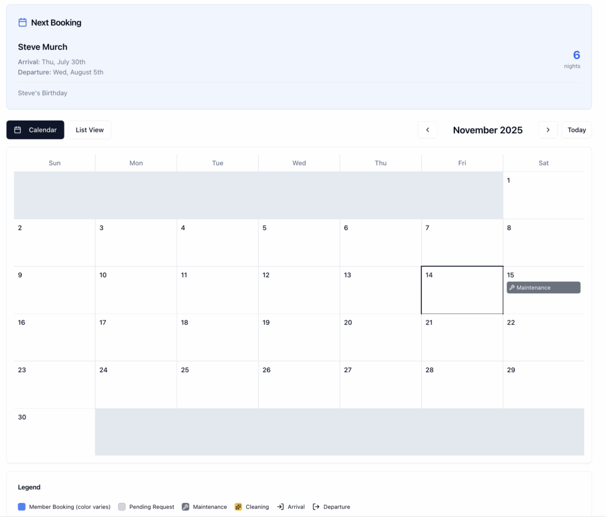Open Steve Murch's next booking name

[43, 47]
